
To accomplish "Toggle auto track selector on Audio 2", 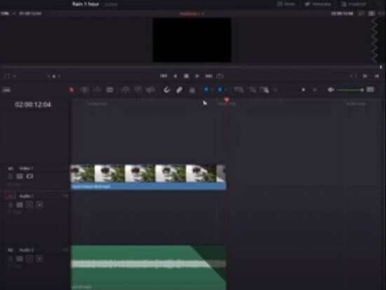I will [x=20, y=259].
